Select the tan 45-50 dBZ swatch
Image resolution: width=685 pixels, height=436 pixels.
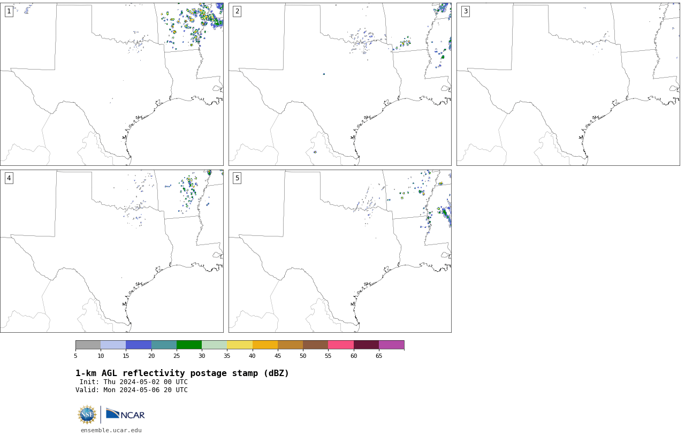coord(290,345)
